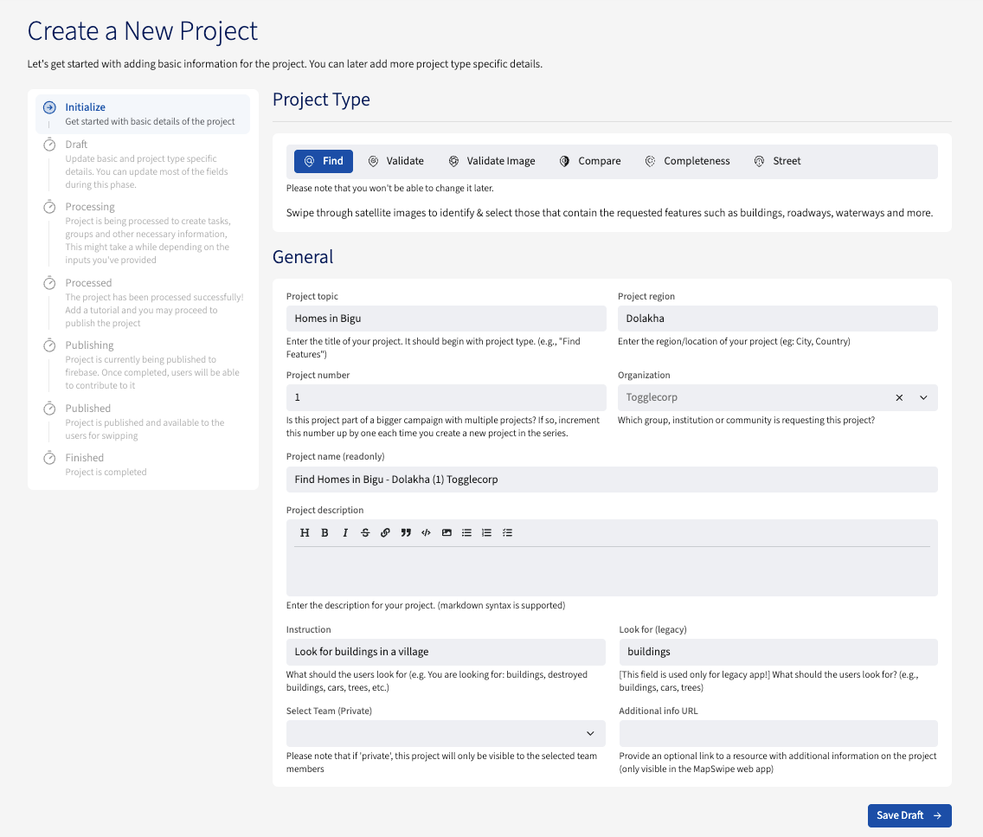
Task: Apply heading format in description editor
Action: [x=305, y=533]
